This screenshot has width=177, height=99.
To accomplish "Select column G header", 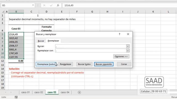I will click(x=92, y=12).
